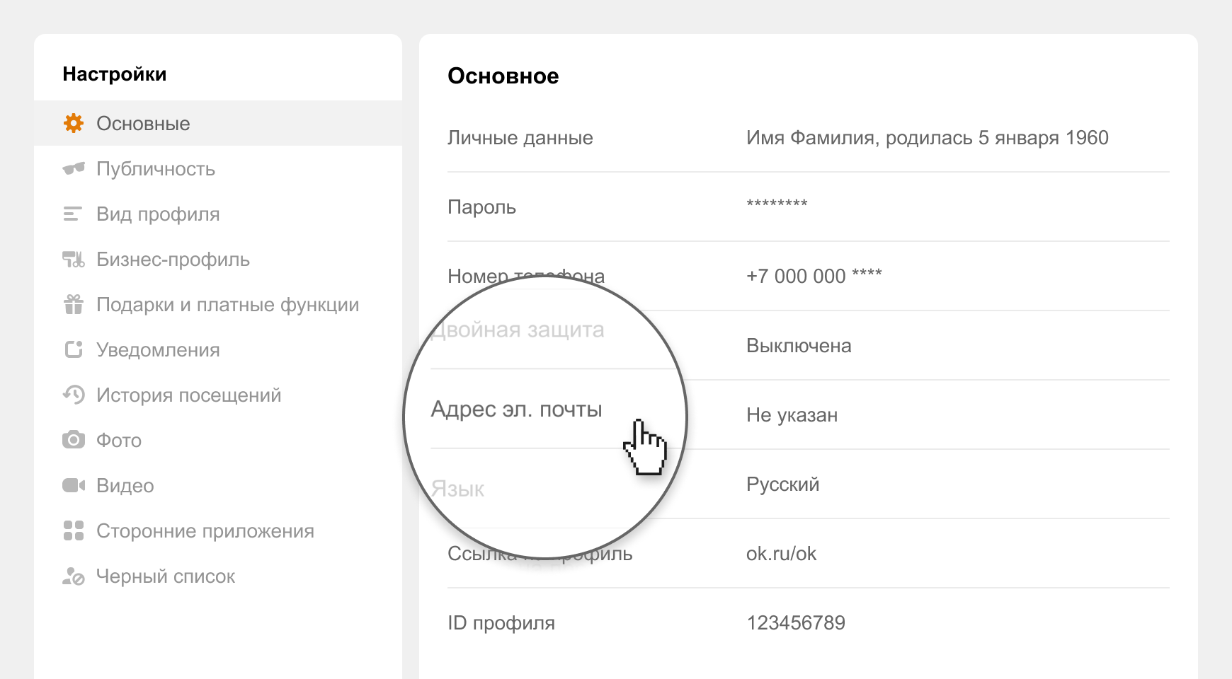Click the Основное section heading
Image resolution: width=1232 pixels, height=679 pixels.
(503, 76)
